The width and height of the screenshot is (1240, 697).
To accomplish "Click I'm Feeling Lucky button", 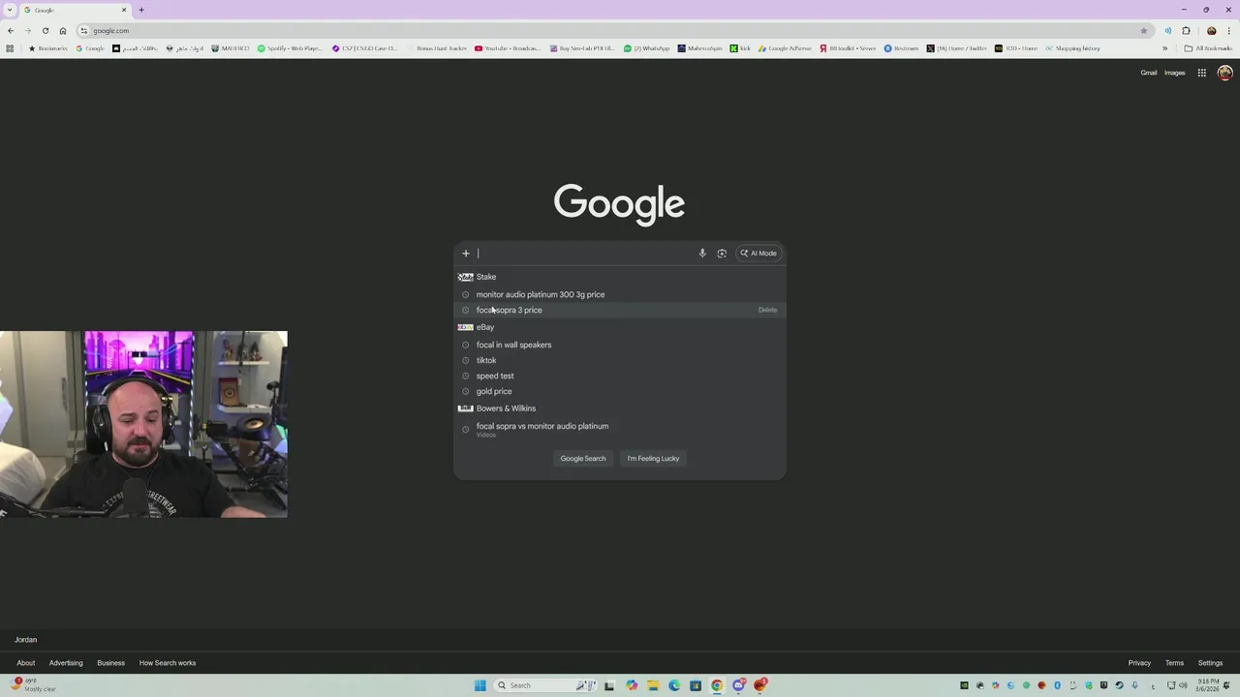I will [653, 459].
